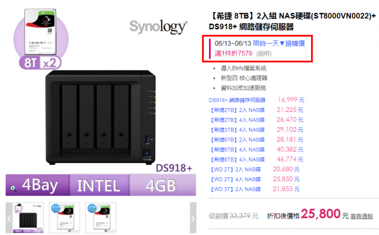Choose 【希捷8TB】4入 NAS碟 bundle option
This screenshot has height=235, width=379.
point(238,159)
